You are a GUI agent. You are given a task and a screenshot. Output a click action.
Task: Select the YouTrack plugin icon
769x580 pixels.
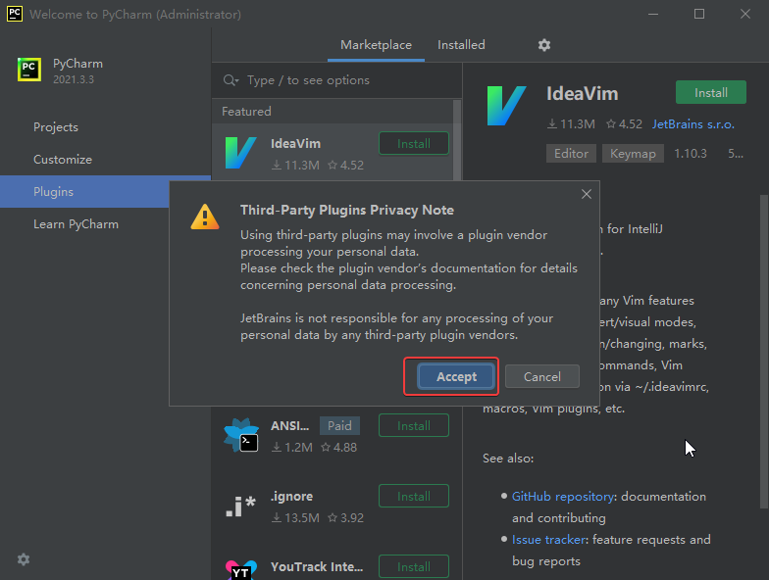[241, 570]
